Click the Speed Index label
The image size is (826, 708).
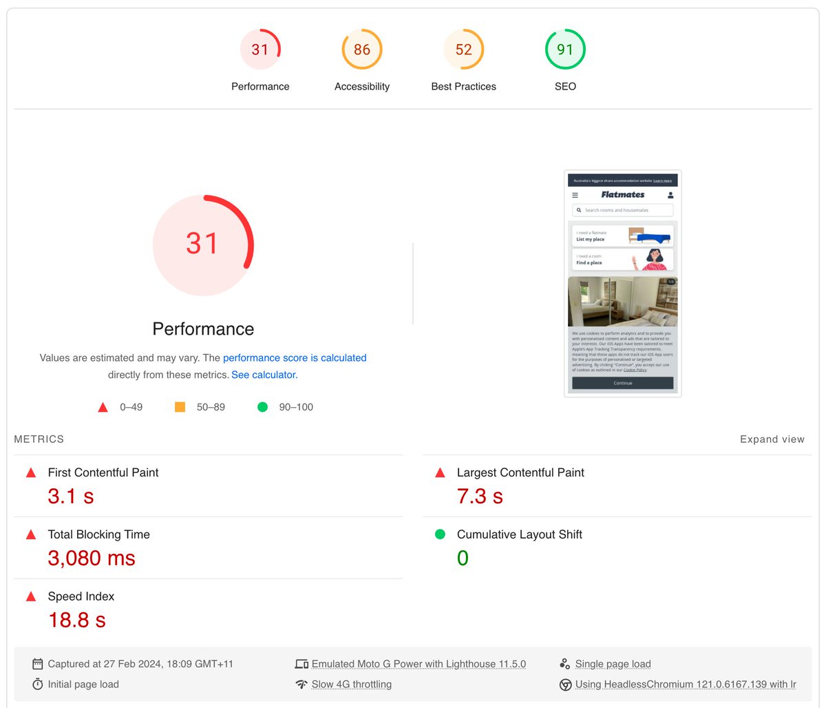[81, 596]
